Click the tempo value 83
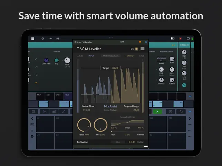The width and height of the screenshot is (222, 166). coord(58,39)
